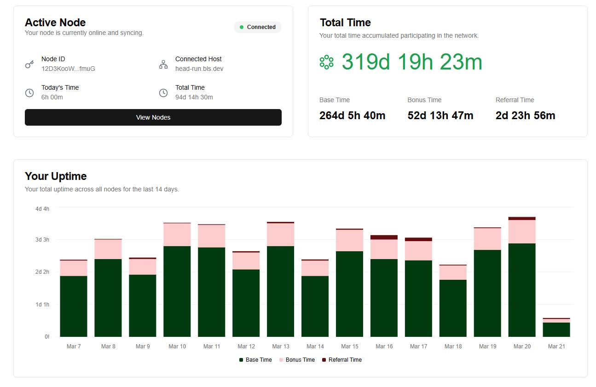Click the 319d 19h 23m total time
The image size is (596, 387).
411,62
